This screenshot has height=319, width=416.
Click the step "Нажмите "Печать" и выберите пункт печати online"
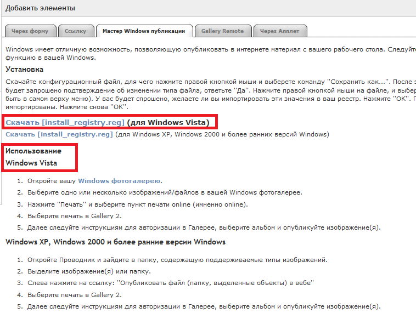click(137, 204)
